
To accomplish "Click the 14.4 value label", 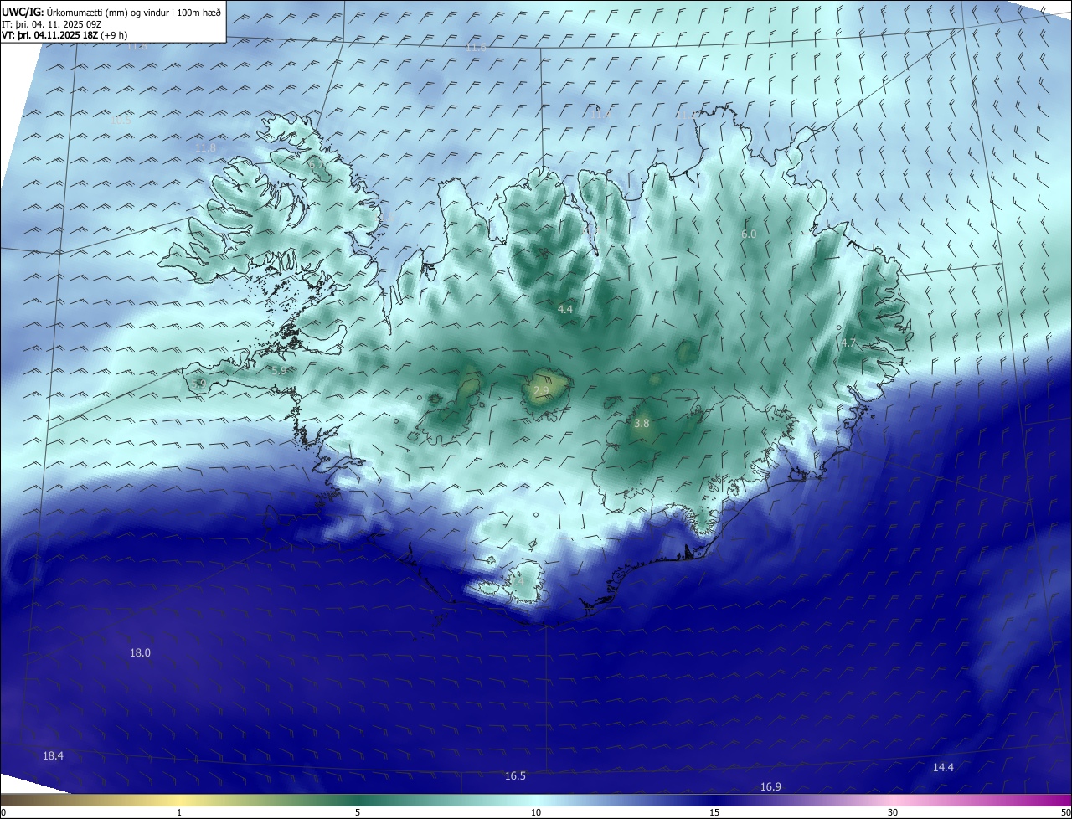I will [943, 767].
